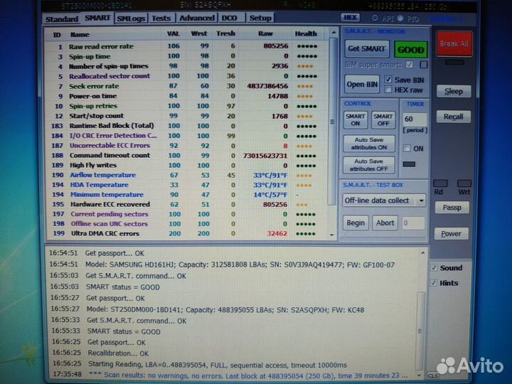Screen dimensions: 512x384
Task: Click the Hardware ECC recovered row
Action: [187, 204]
